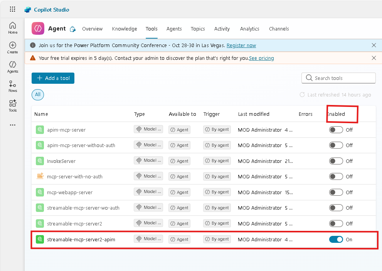
Task: Click the apim-mcp-server-without-auth tool icon
Action: coord(40,145)
